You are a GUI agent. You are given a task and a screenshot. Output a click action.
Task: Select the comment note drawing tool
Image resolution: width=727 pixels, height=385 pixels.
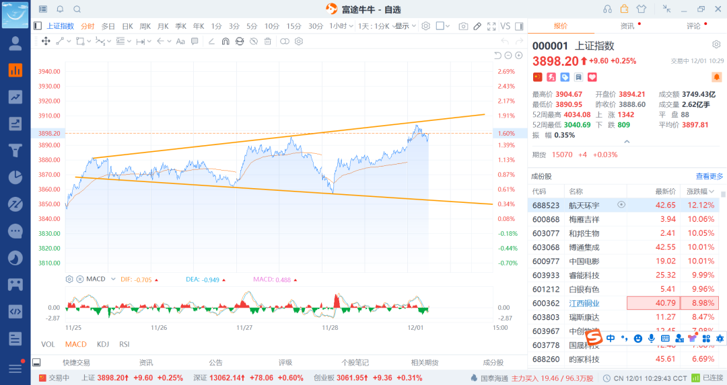(195, 41)
